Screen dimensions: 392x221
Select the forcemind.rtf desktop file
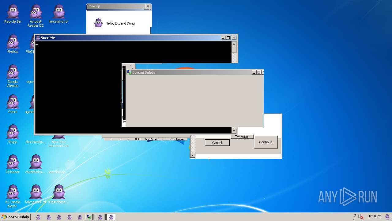[58, 14]
